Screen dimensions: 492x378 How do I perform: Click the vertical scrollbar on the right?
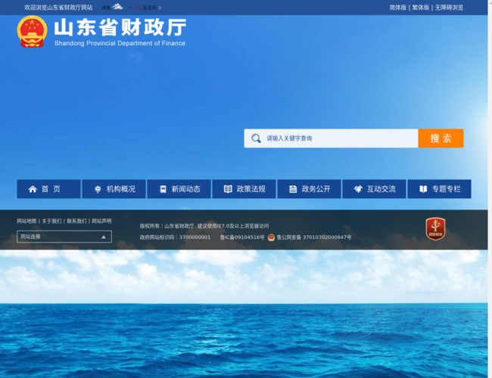(x=490, y=189)
